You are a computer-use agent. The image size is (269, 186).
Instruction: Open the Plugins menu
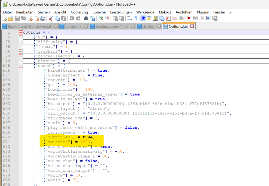(x=203, y=12)
